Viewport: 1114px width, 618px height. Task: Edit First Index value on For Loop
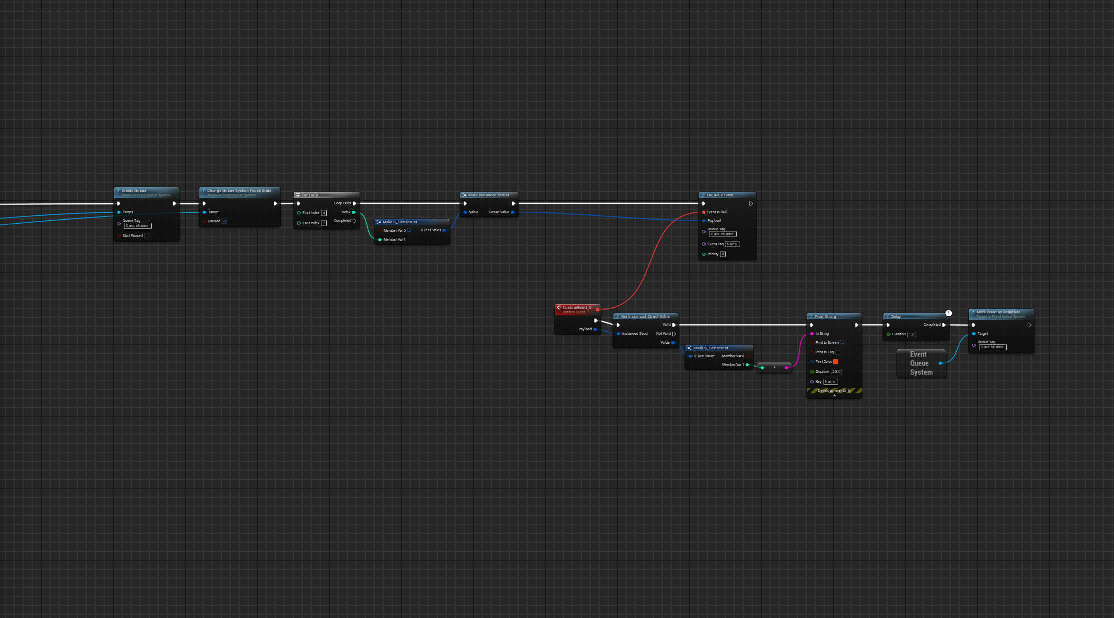tap(324, 213)
